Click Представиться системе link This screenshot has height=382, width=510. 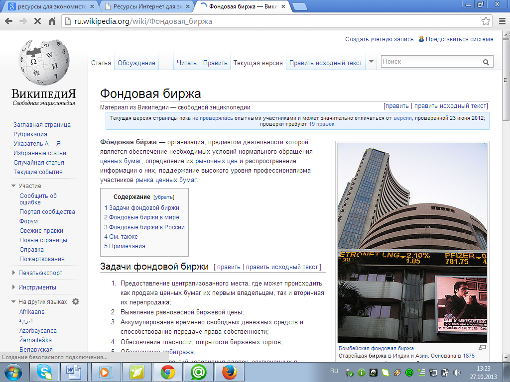[x=459, y=39]
